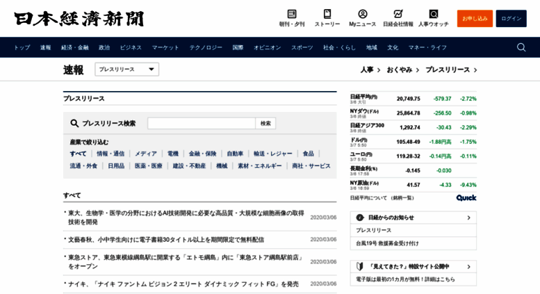Go to 地域 in navigation bar
540x294 pixels.
pos(371,47)
